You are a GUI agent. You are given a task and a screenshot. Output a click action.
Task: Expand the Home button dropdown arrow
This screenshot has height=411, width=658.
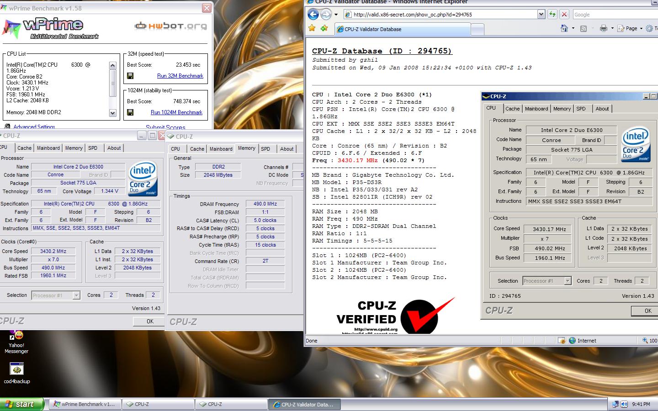click(573, 28)
